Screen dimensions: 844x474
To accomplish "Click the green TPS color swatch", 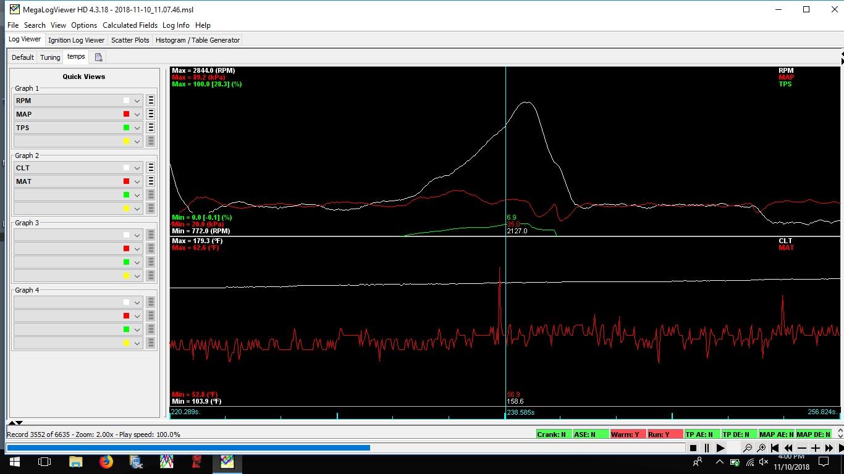I will pyautogui.click(x=126, y=128).
